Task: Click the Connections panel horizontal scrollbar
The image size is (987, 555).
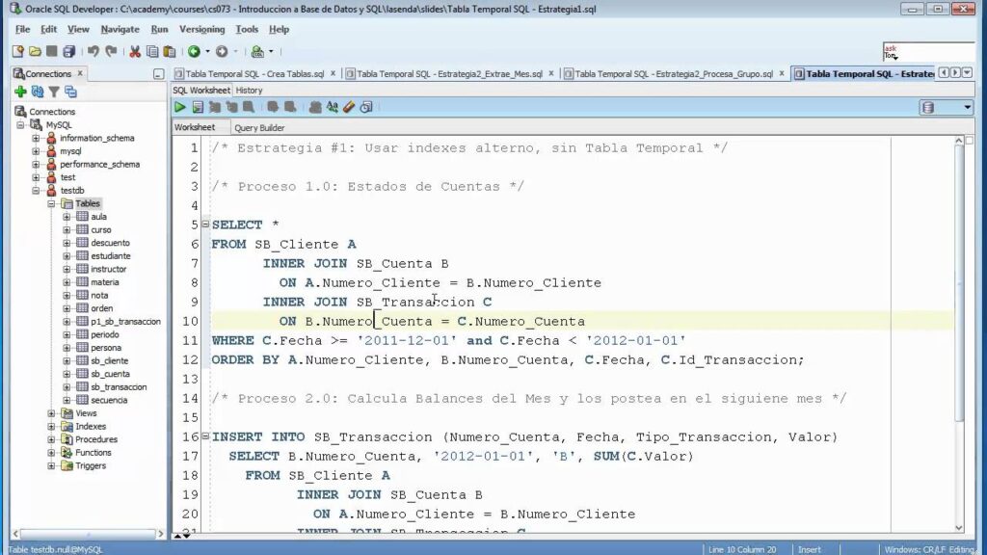Action: (x=88, y=534)
